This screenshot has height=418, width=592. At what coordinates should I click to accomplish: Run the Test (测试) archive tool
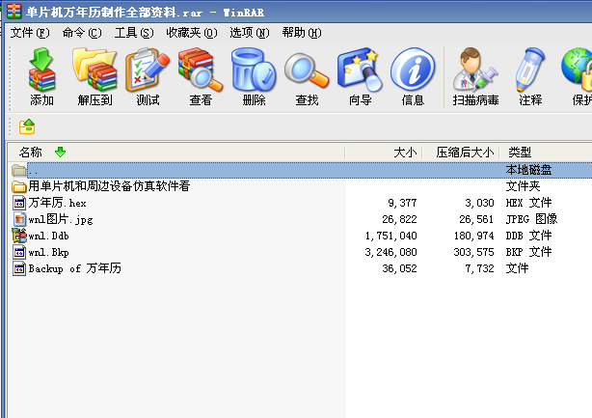coord(148,70)
